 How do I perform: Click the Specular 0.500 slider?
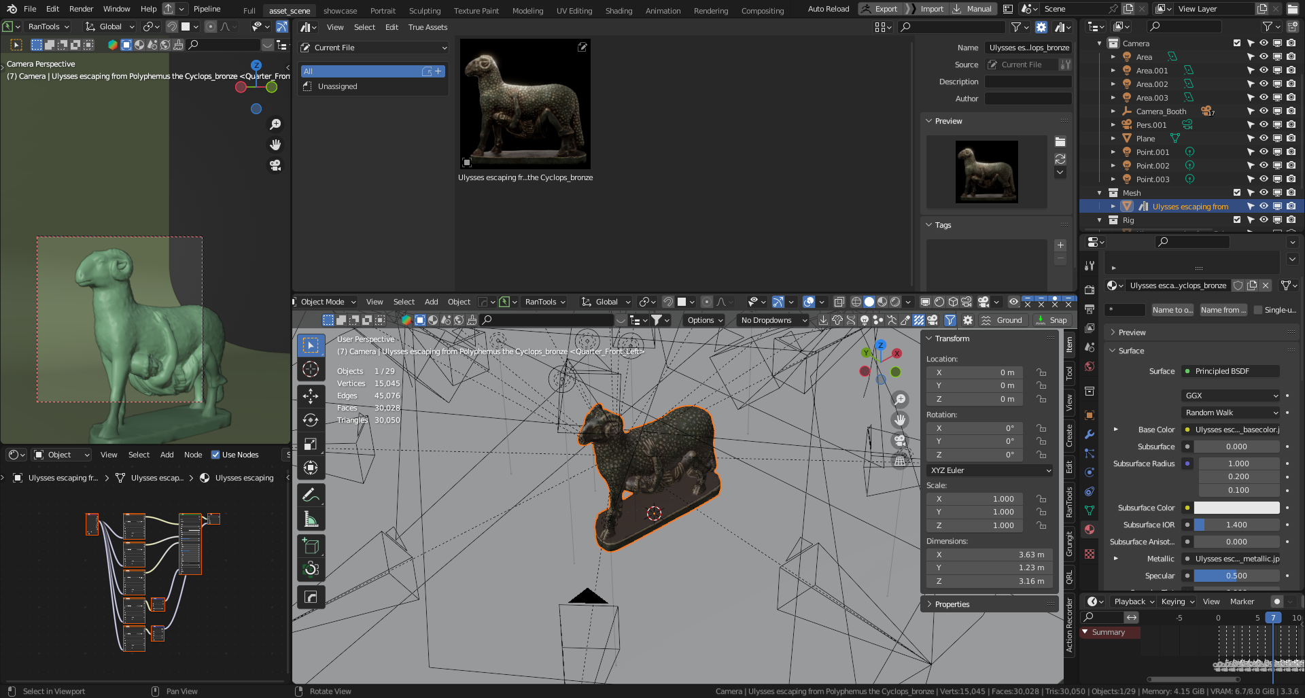click(1236, 576)
